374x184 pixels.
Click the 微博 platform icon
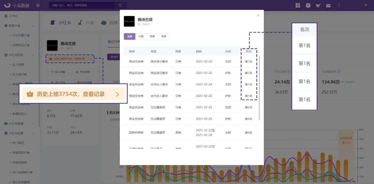click(104, 22)
